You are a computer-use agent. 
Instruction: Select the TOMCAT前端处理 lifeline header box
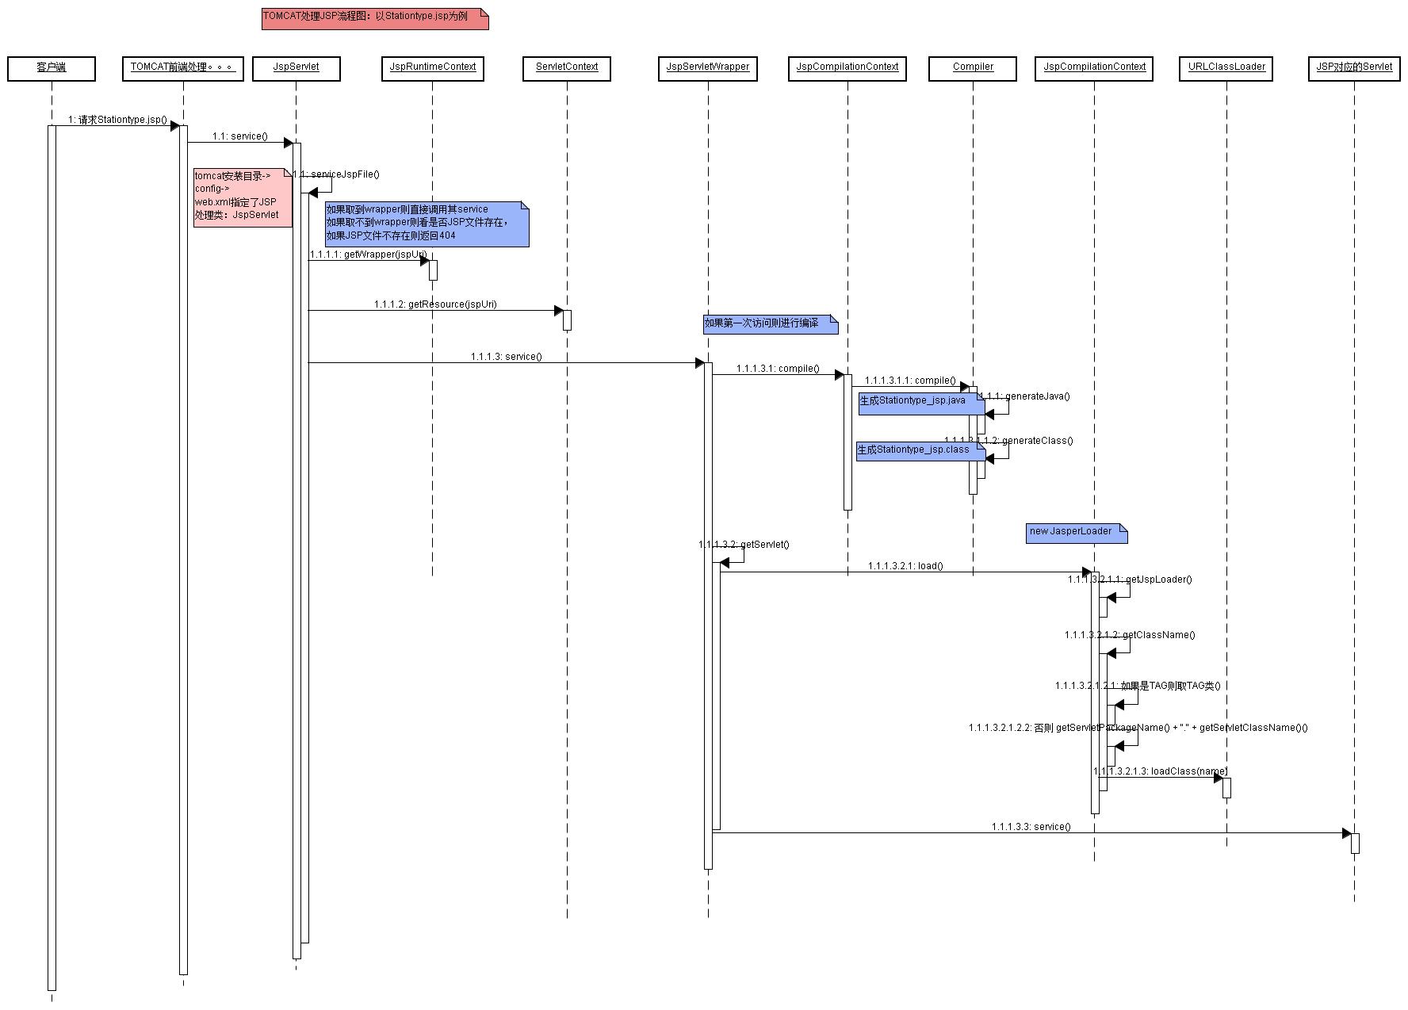click(x=183, y=69)
